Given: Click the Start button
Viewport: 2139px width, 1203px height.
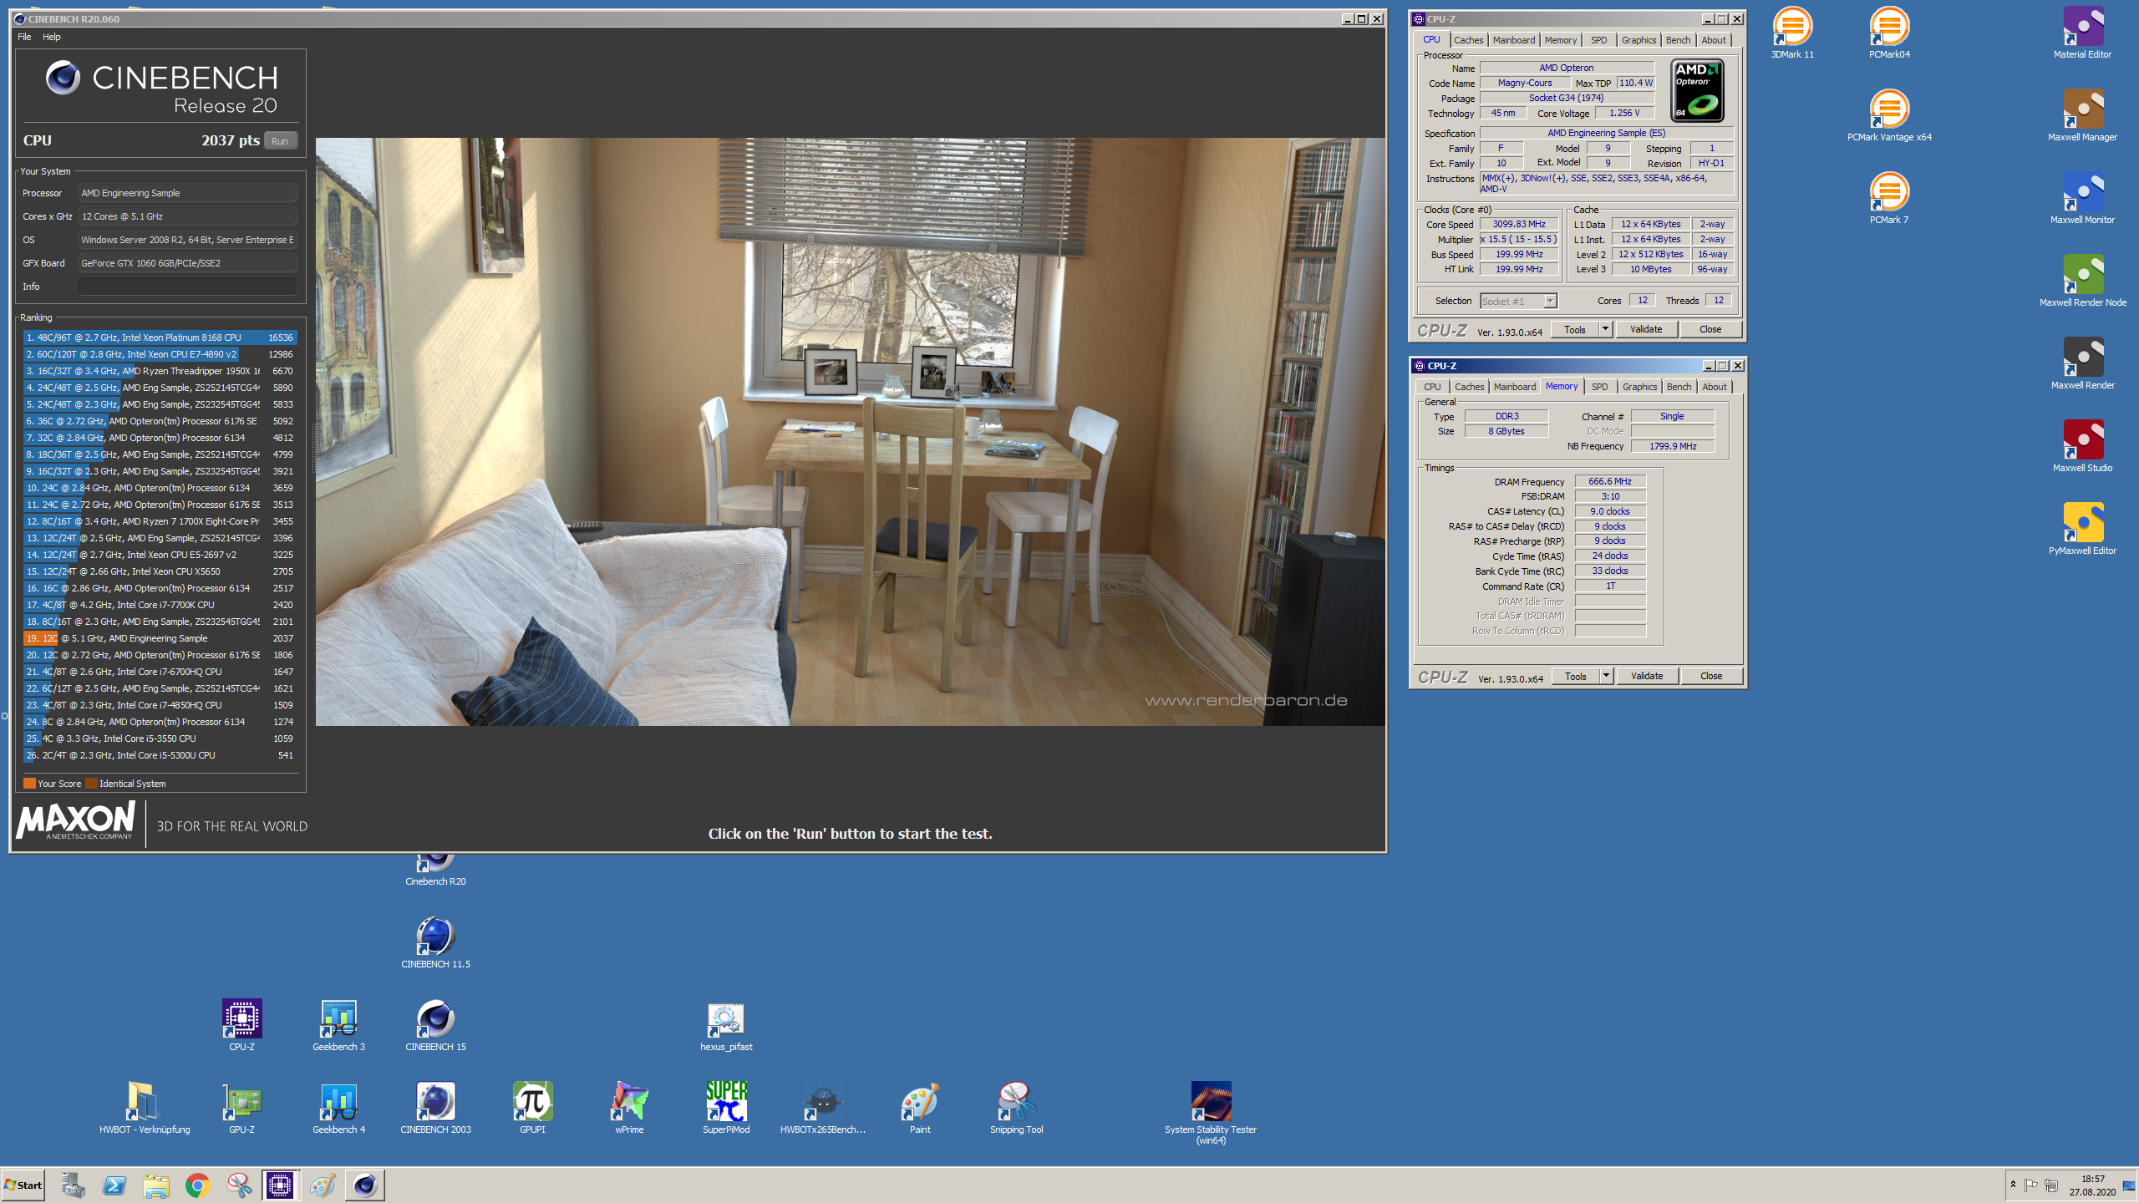Looking at the screenshot, I should (23, 1185).
